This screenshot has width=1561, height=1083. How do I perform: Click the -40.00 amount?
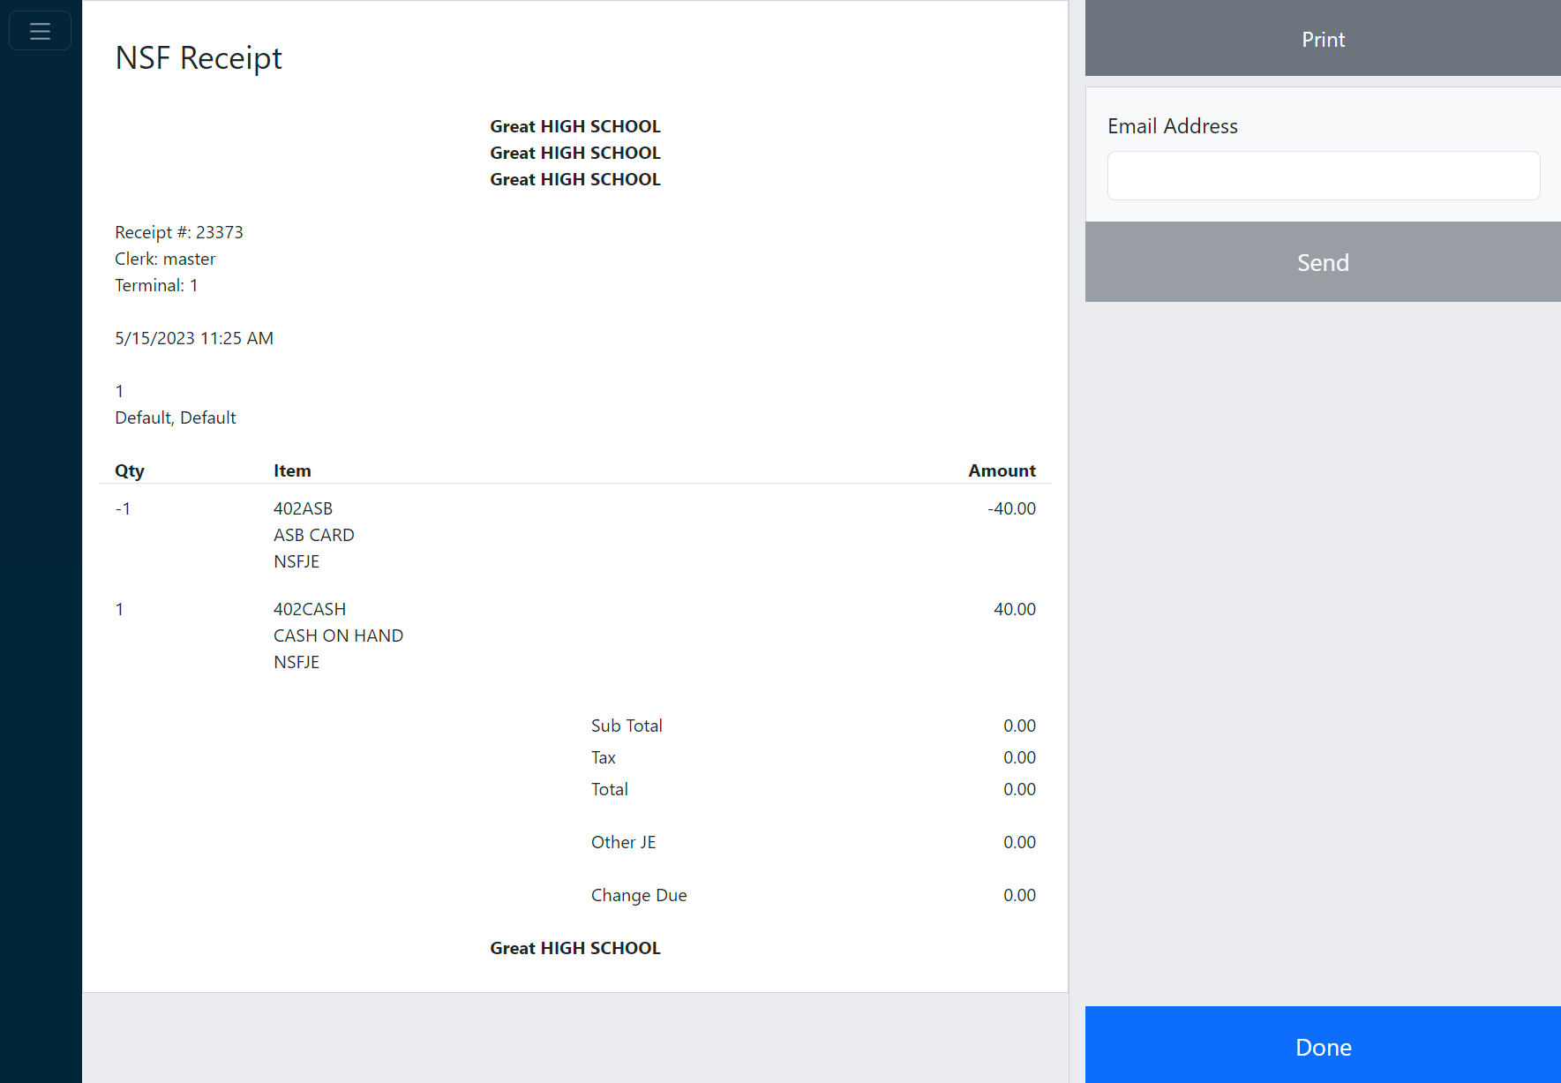pyautogui.click(x=1010, y=508)
